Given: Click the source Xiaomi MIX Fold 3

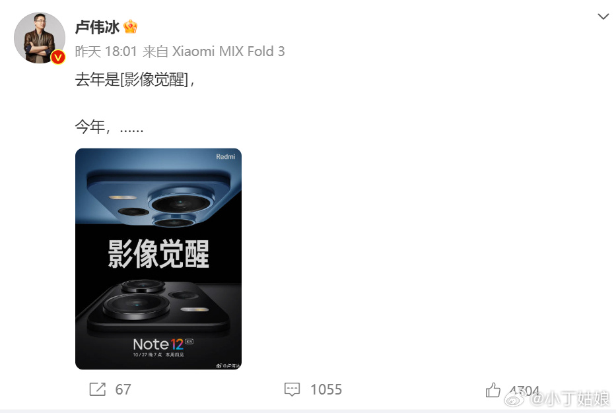Looking at the screenshot, I should [x=228, y=51].
